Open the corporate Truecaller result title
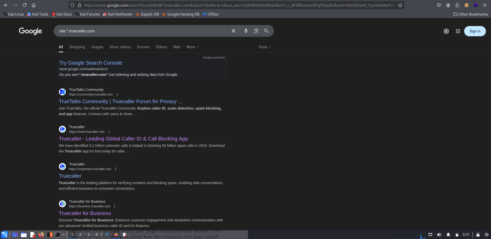Viewport: 491px width, 239px height. click(70, 176)
